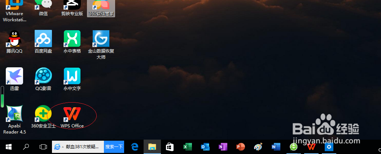The width and height of the screenshot is (381, 154).
Task: Click the green vertical meter widget at left edge
Action: tap(2, 97)
